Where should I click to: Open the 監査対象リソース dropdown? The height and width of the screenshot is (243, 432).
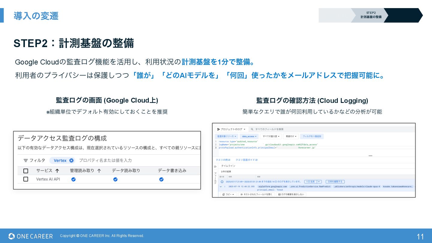click(227, 136)
